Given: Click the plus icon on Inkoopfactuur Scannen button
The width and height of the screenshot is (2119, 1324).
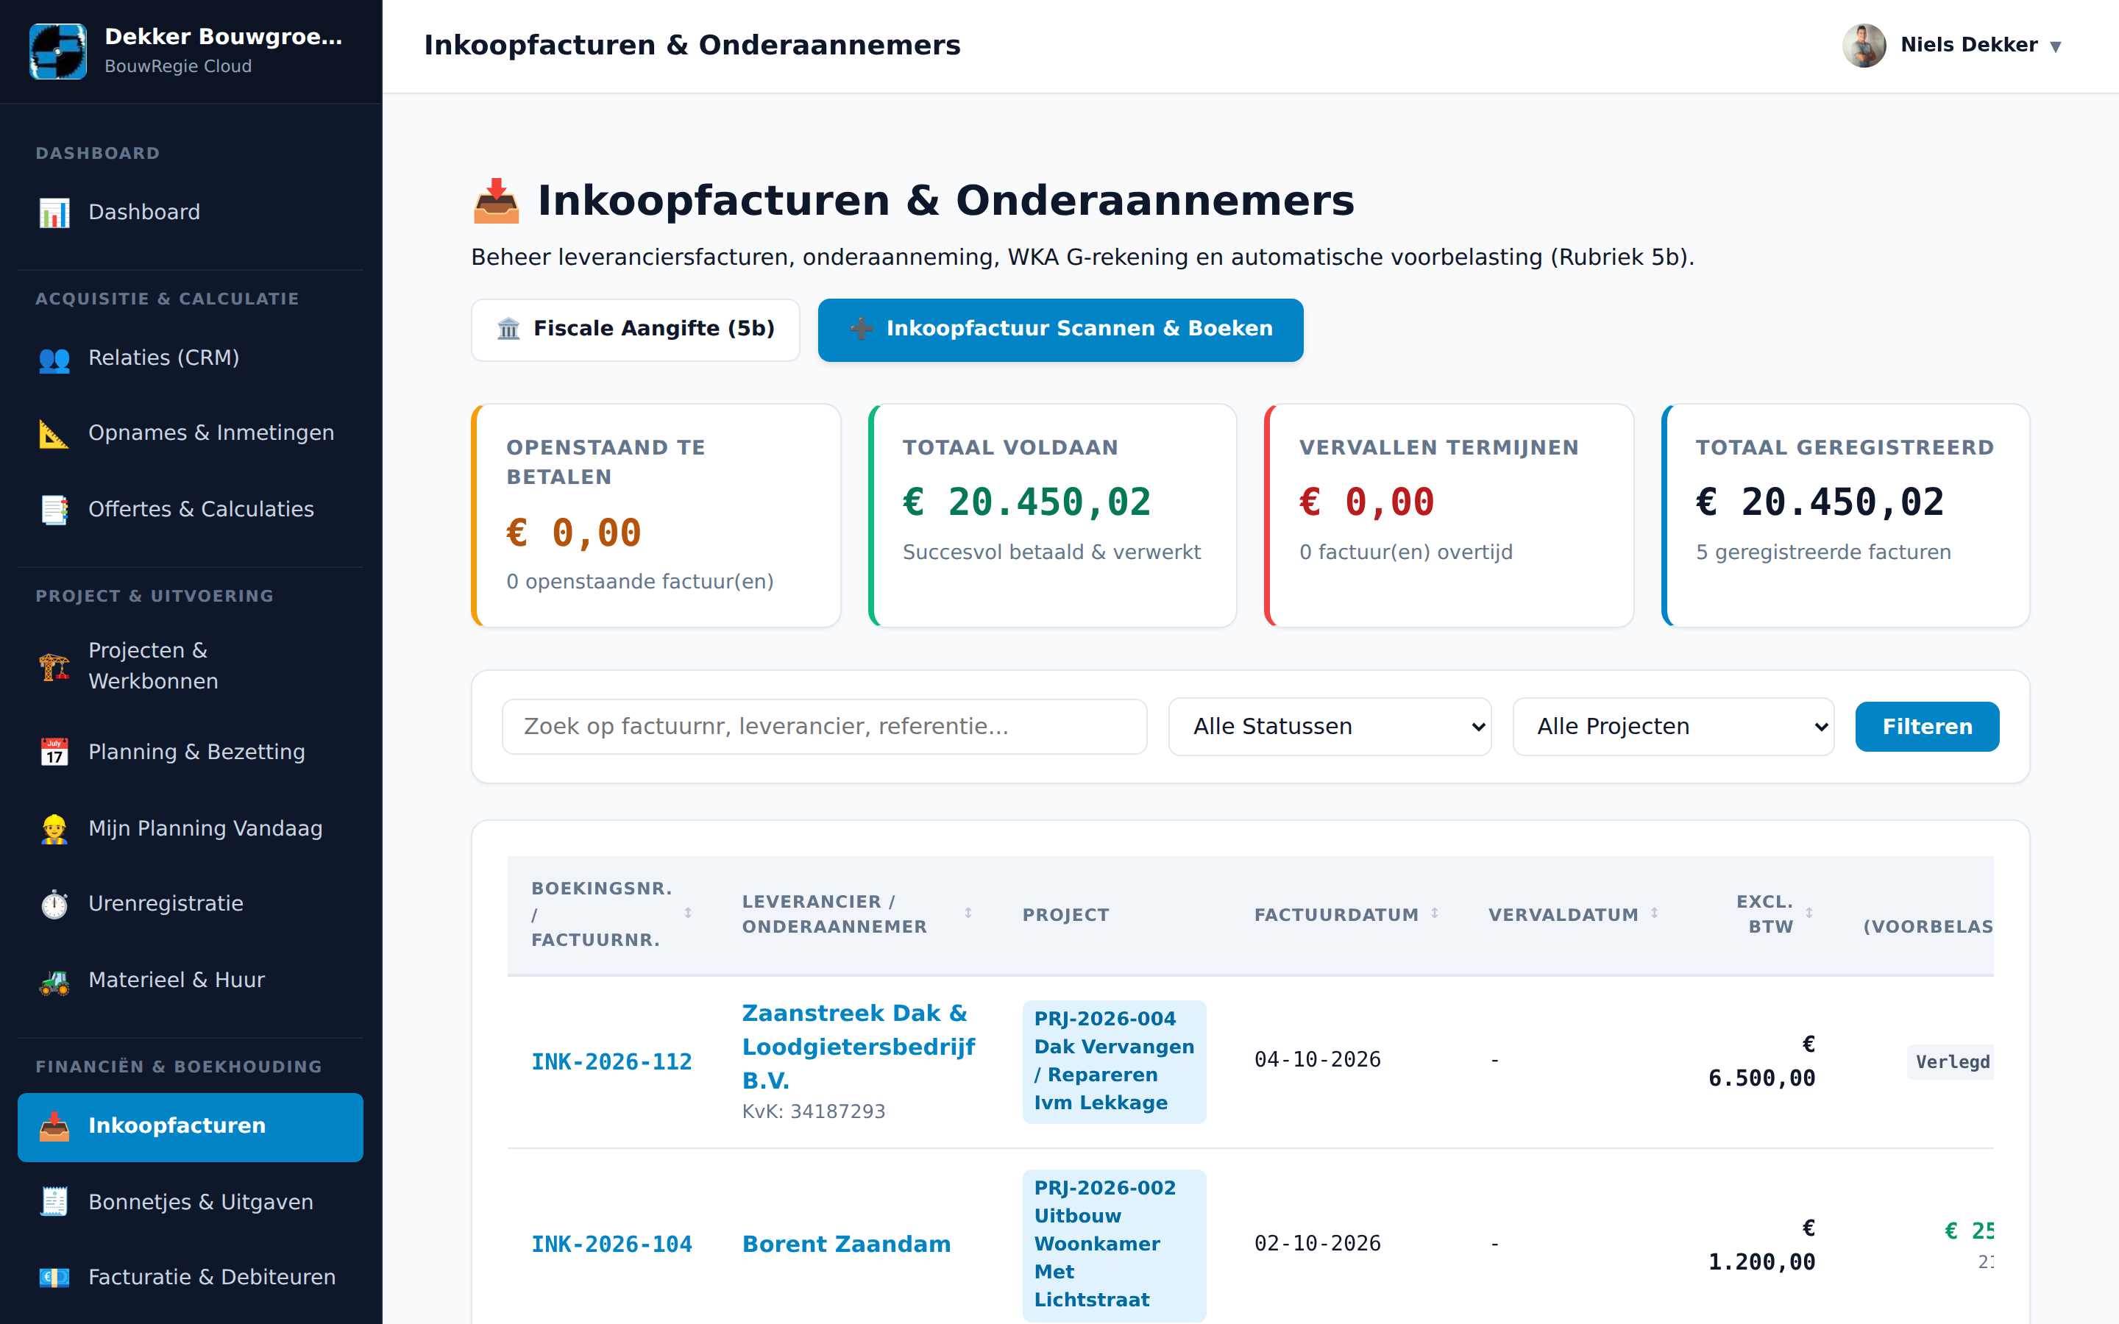Looking at the screenshot, I should tap(862, 328).
